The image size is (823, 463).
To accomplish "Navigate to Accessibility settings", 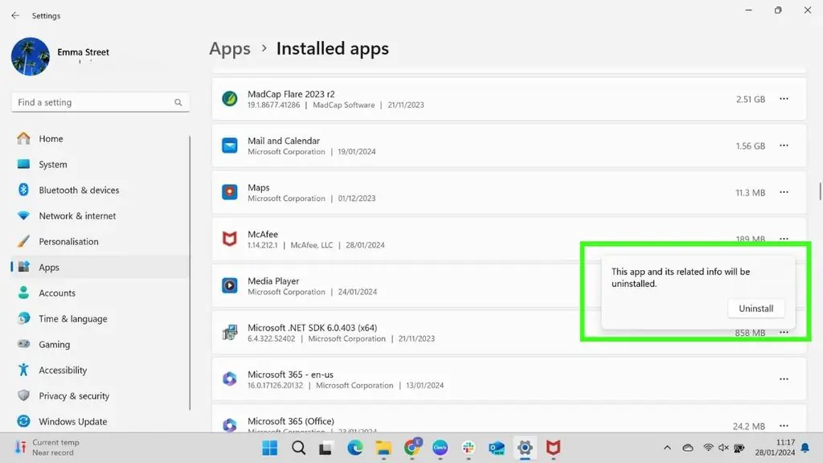I will point(63,371).
